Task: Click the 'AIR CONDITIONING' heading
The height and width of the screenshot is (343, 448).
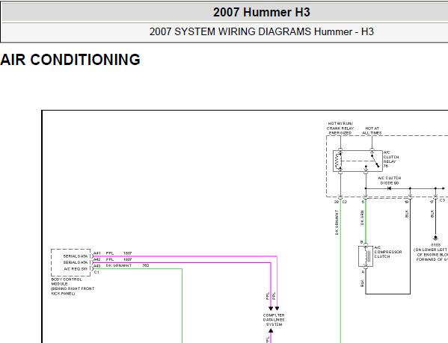Action: (x=70, y=60)
